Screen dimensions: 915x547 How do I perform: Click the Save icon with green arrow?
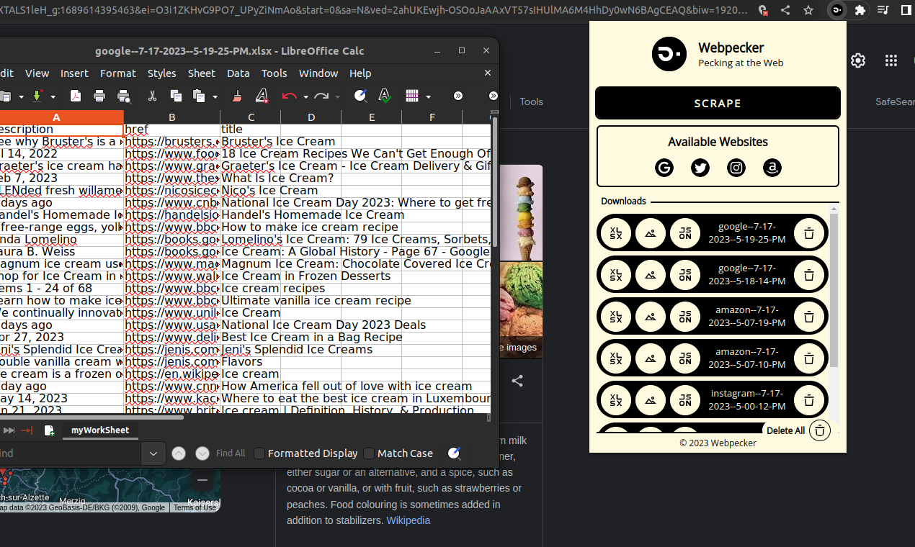tap(37, 96)
